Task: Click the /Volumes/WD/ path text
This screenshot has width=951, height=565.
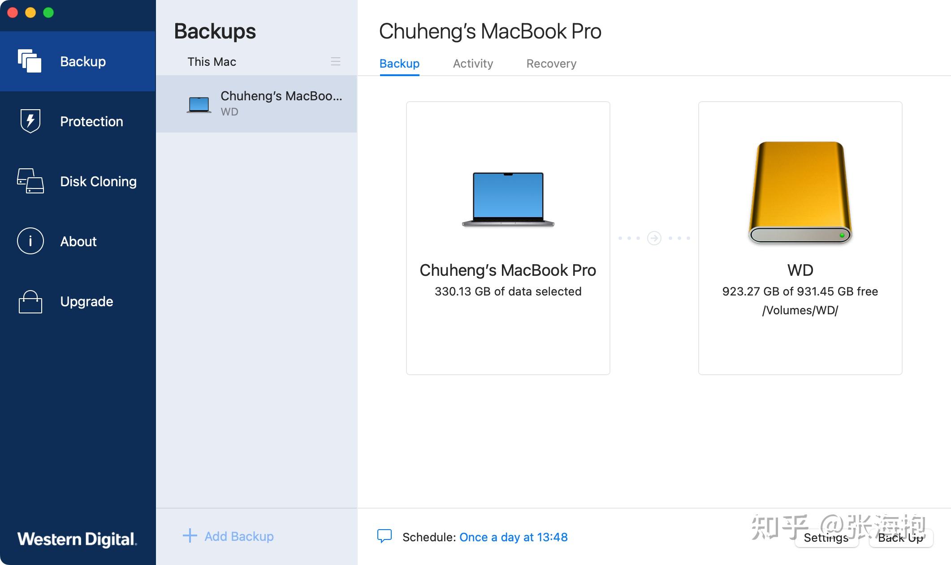Action: click(800, 310)
